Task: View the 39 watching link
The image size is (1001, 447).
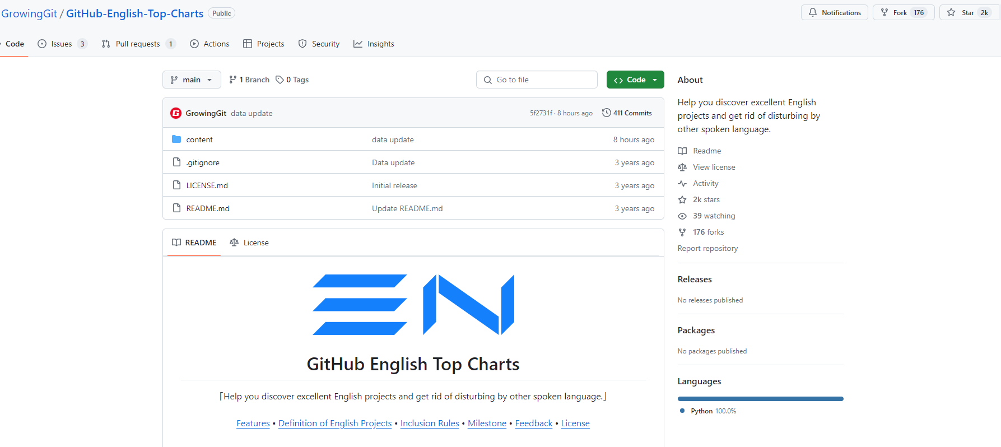Action: pos(714,216)
